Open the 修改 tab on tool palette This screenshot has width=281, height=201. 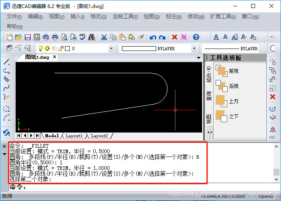[x=209, y=75]
